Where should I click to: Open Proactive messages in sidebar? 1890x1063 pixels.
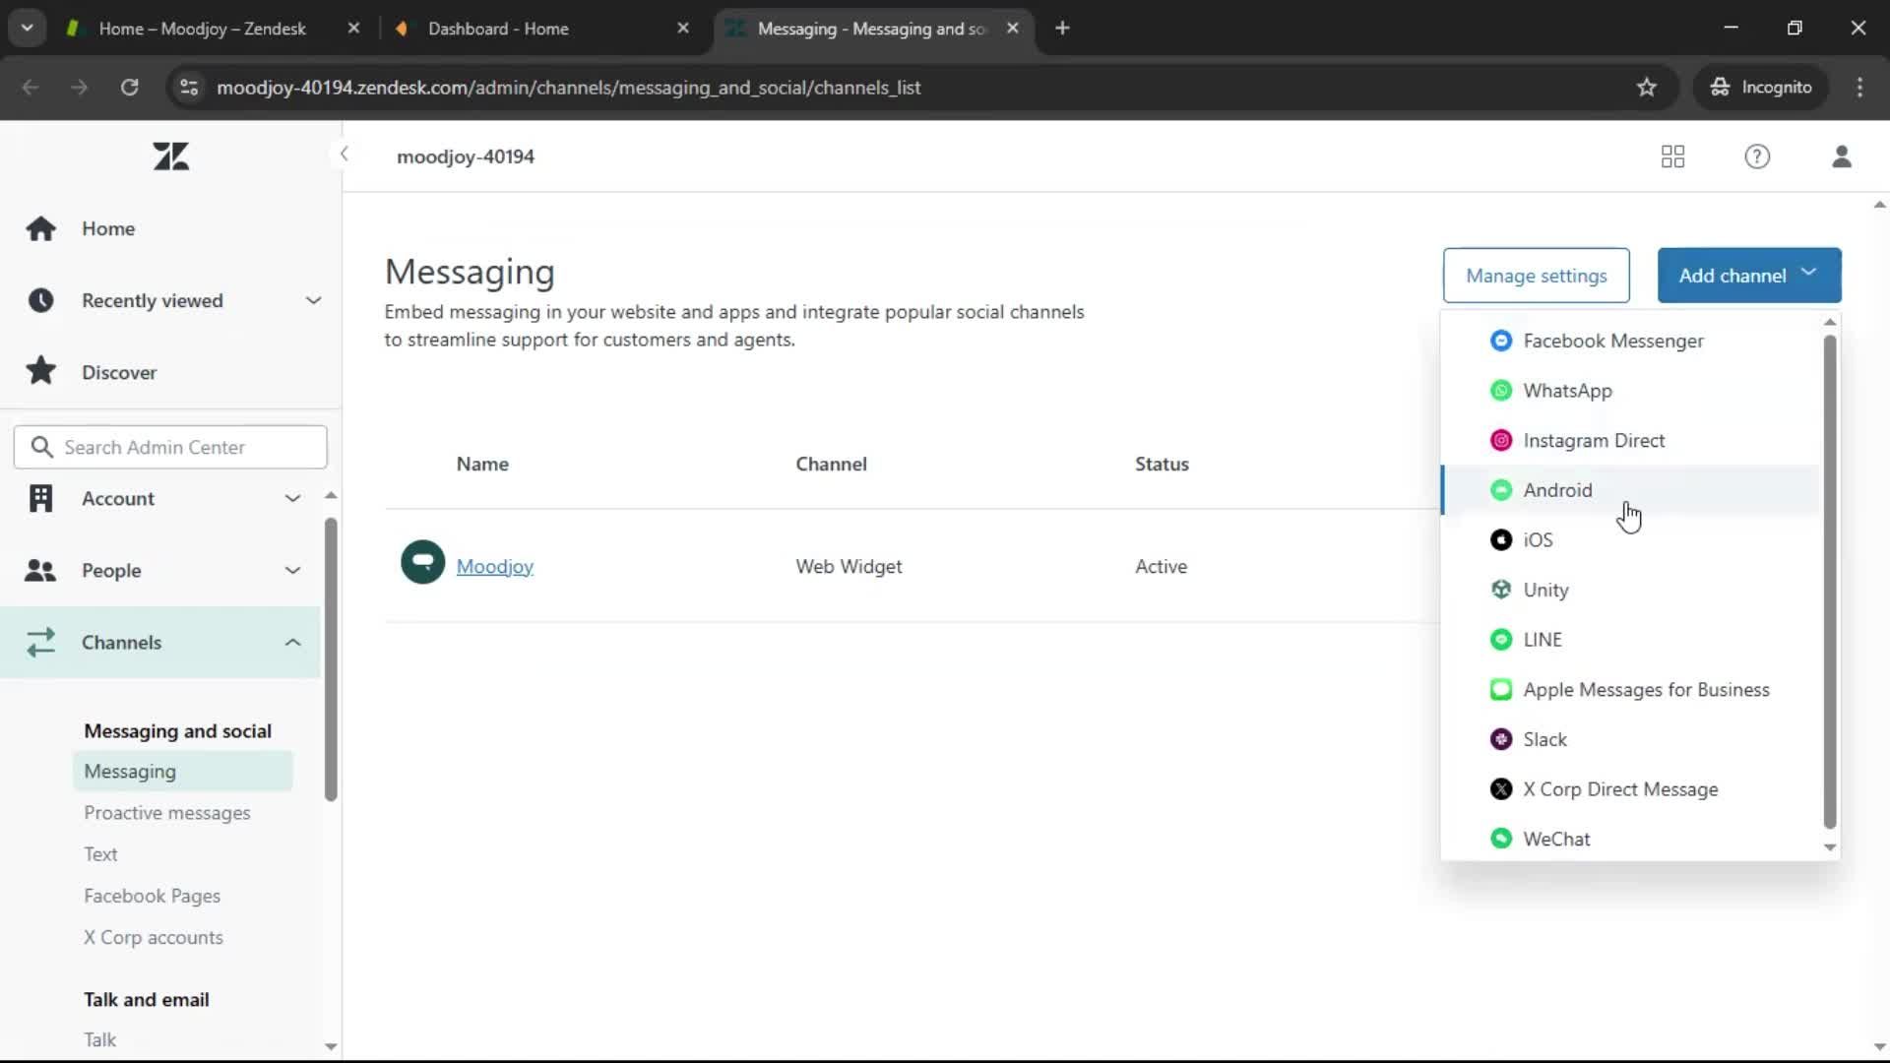pyautogui.click(x=167, y=813)
